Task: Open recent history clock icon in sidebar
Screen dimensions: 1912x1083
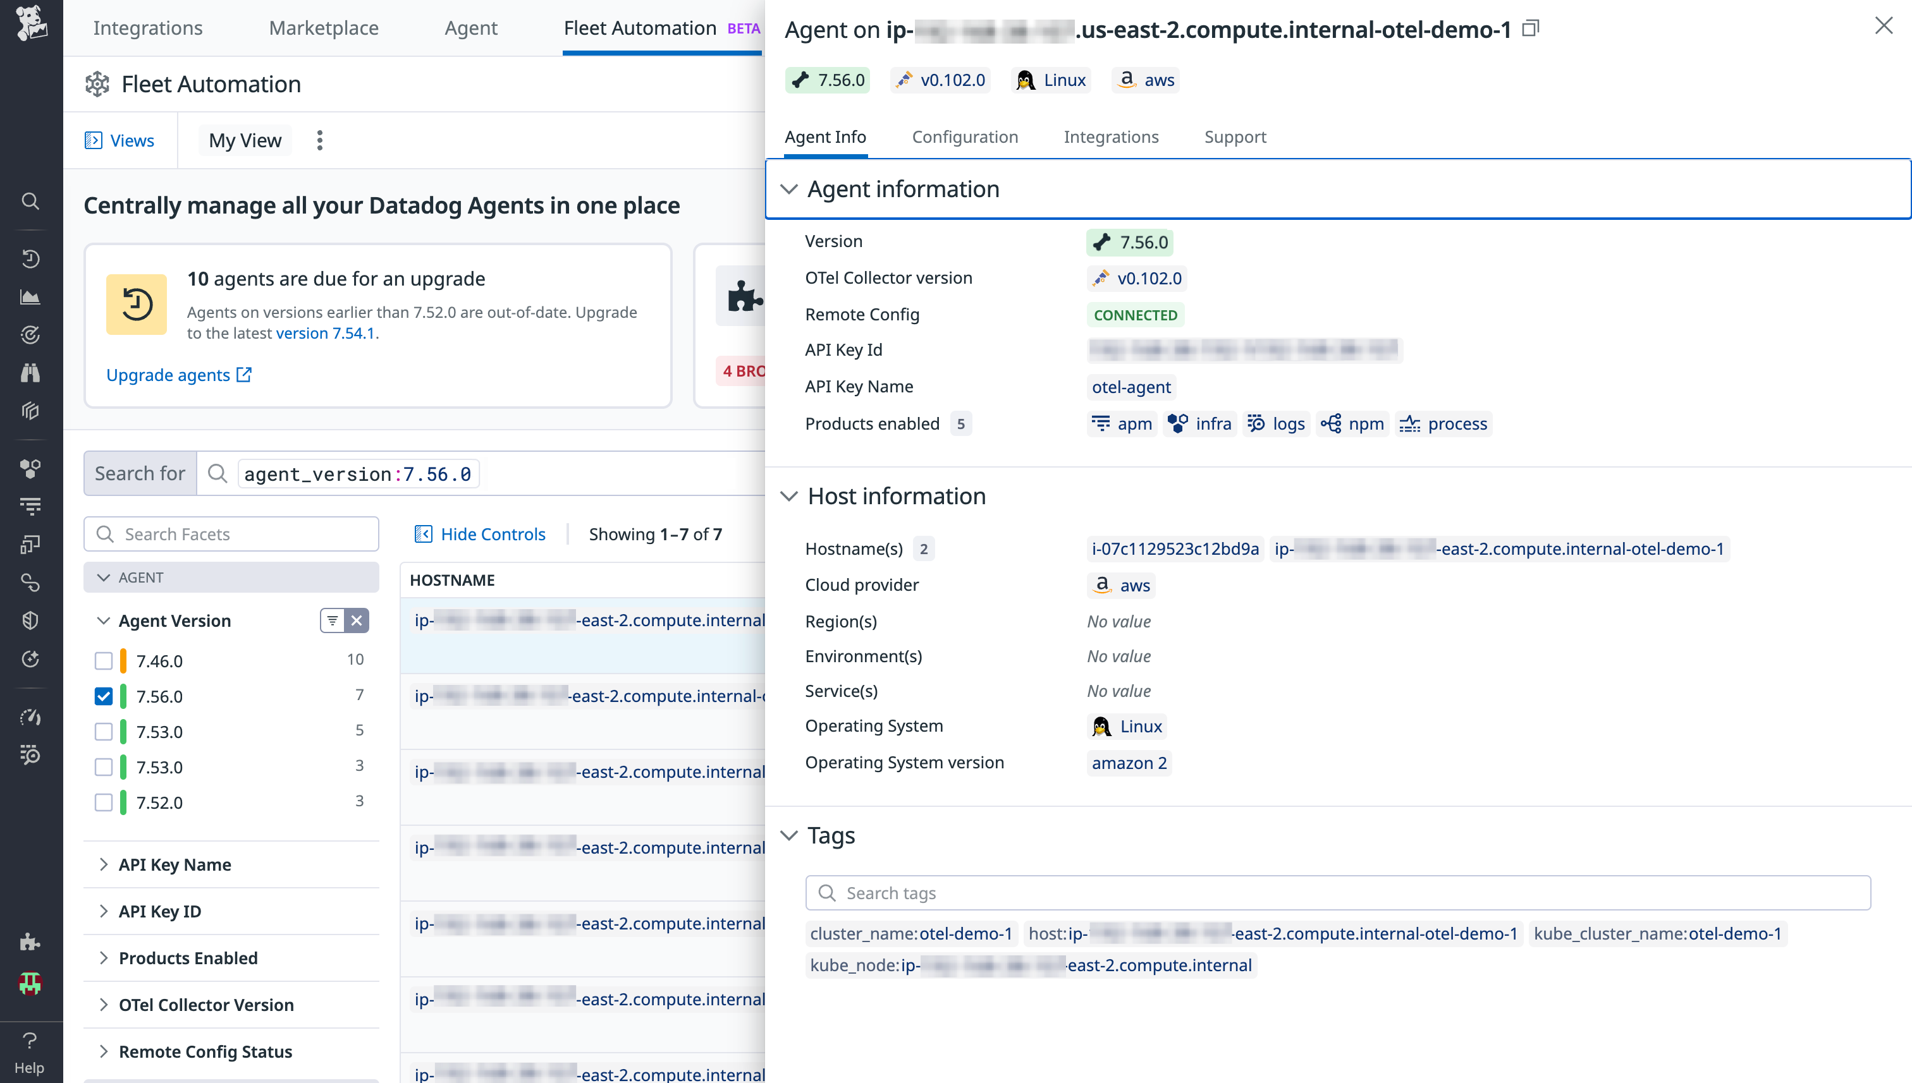Action: (30, 258)
